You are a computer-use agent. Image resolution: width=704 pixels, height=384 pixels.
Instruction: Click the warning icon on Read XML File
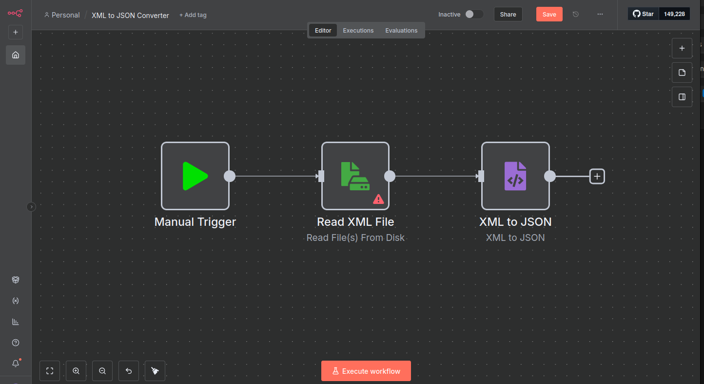click(378, 199)
